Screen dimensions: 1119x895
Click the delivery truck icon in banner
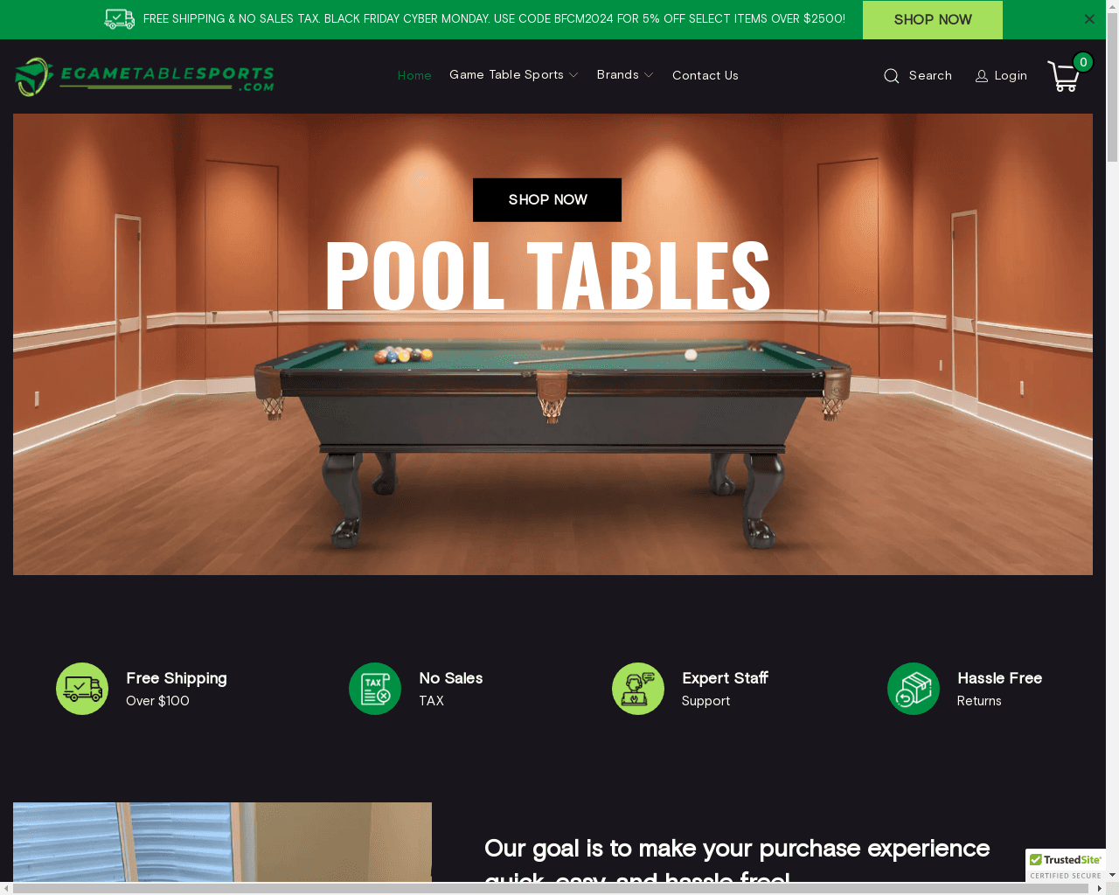pos(120,19)
